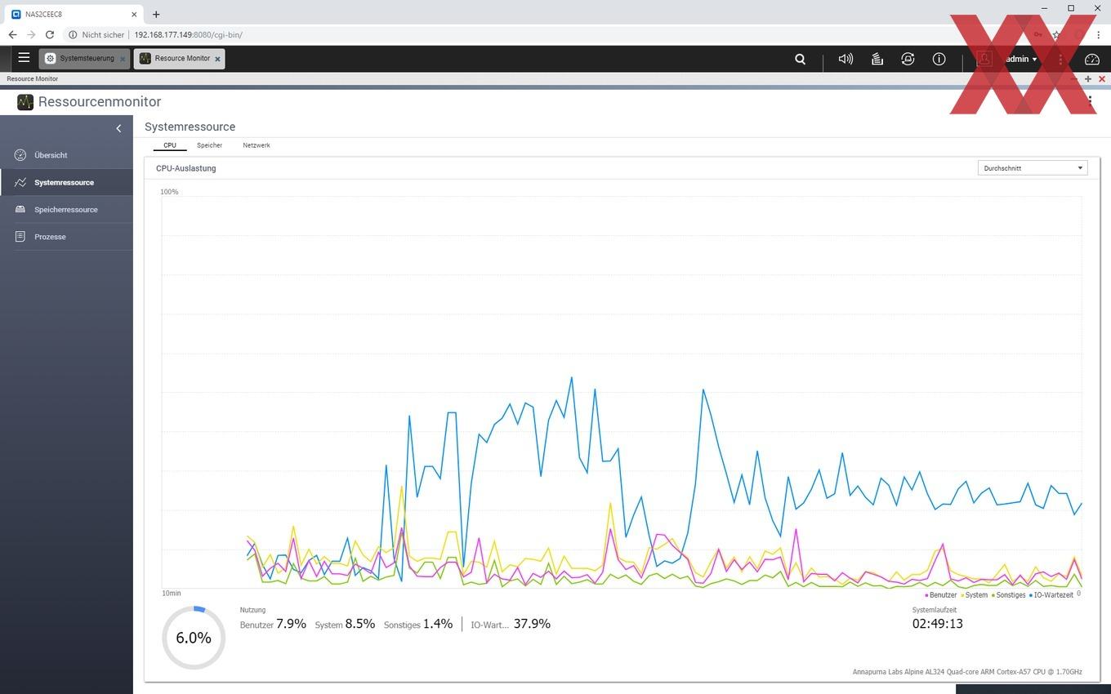Open the admin user menu
1111x694 pixels.
click(x=1021, y=59)
